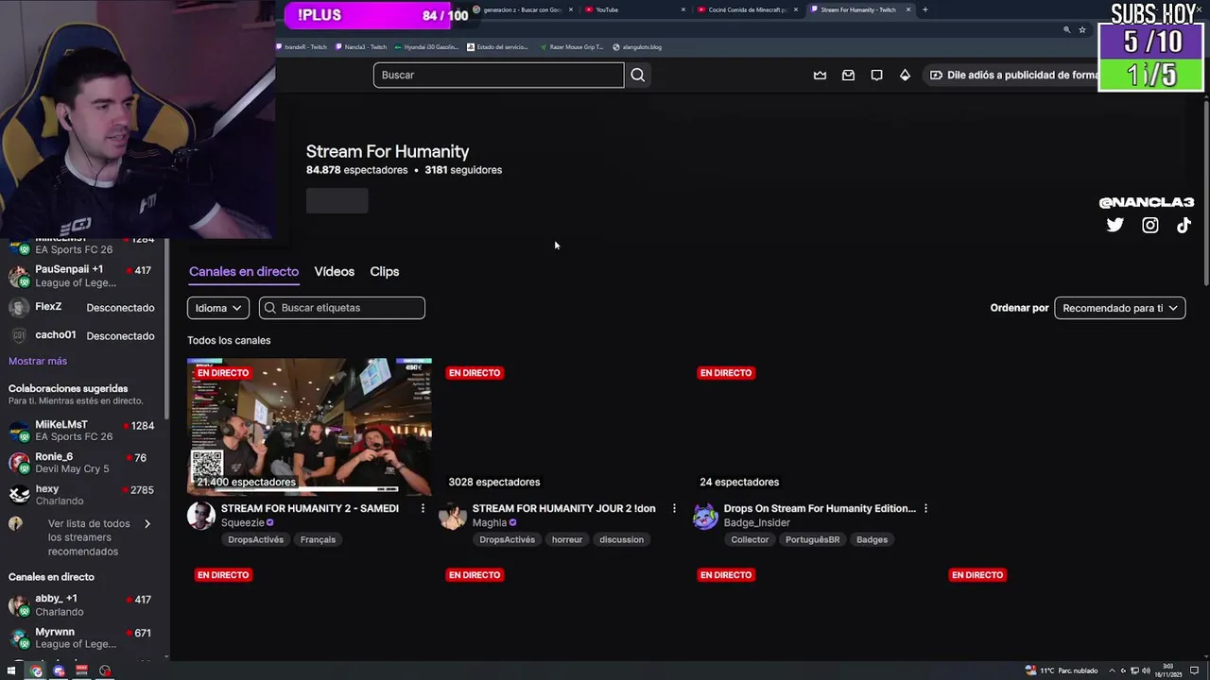Click cacho01 Desconectado sidebar entry
The width and height of the screenshot is (1210, 680).
(81, 335)
